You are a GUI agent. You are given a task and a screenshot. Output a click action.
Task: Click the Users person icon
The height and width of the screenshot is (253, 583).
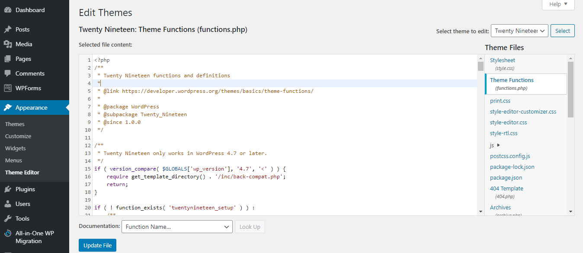8,204
